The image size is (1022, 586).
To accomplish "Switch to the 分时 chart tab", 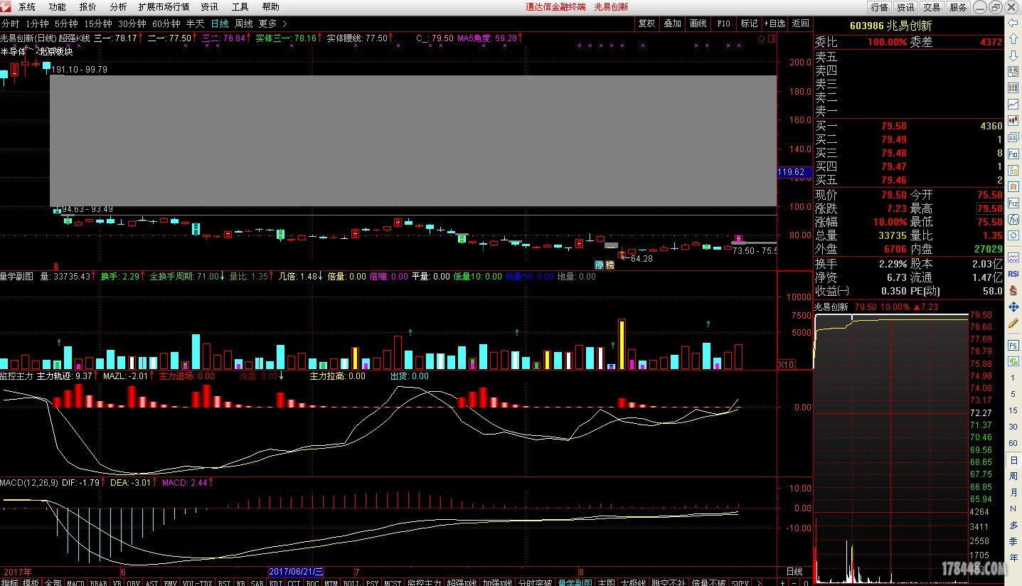I will [11, 23].
